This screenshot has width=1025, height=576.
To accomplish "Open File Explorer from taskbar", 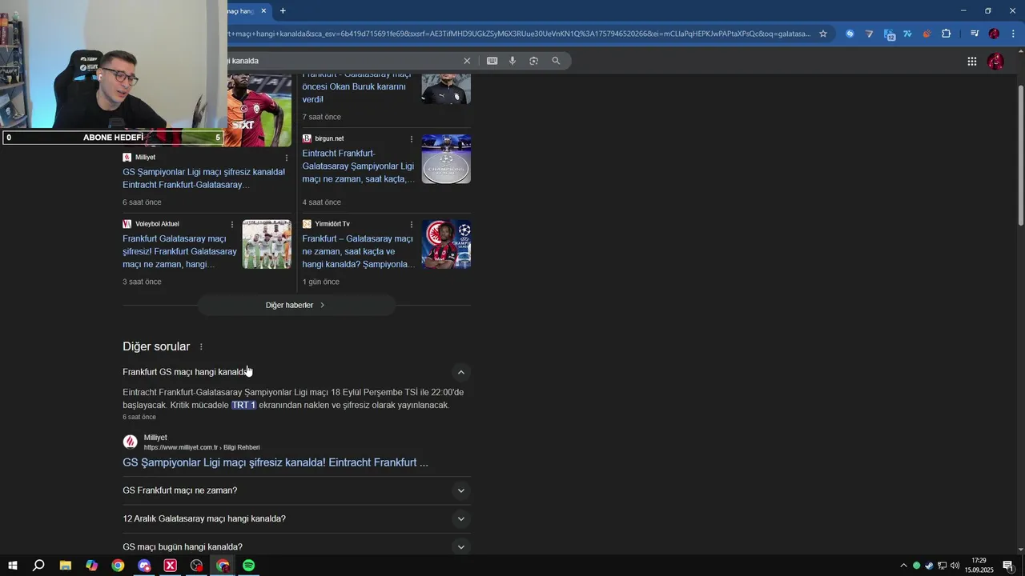I will pos(66,566).
